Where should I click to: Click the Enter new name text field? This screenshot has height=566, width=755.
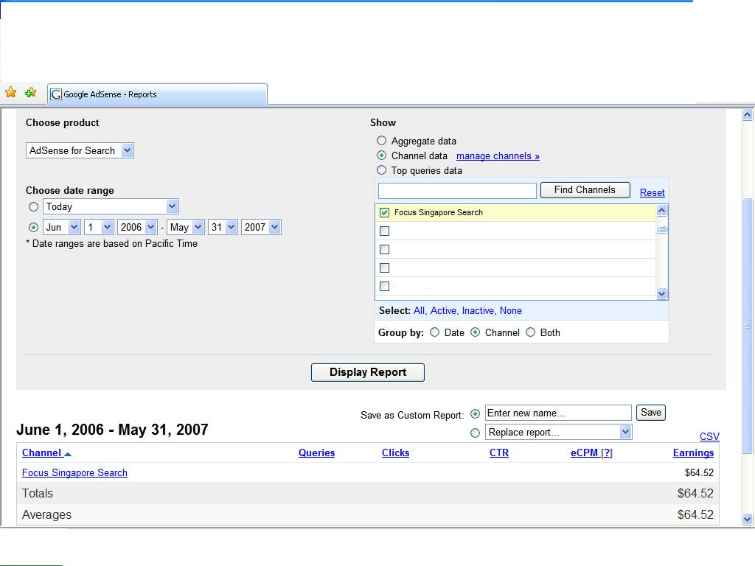pos(558,413)
